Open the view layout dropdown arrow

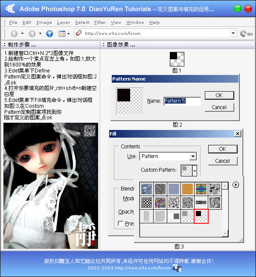pyautogui.click(x=68, y=34)
